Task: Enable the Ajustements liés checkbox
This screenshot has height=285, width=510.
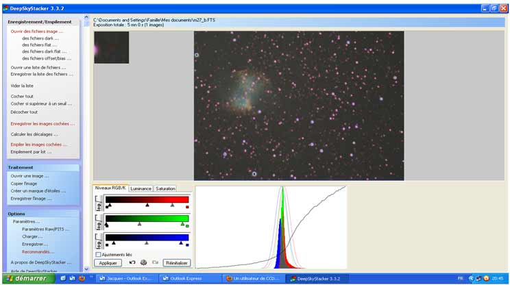Action: click(98, 254)
